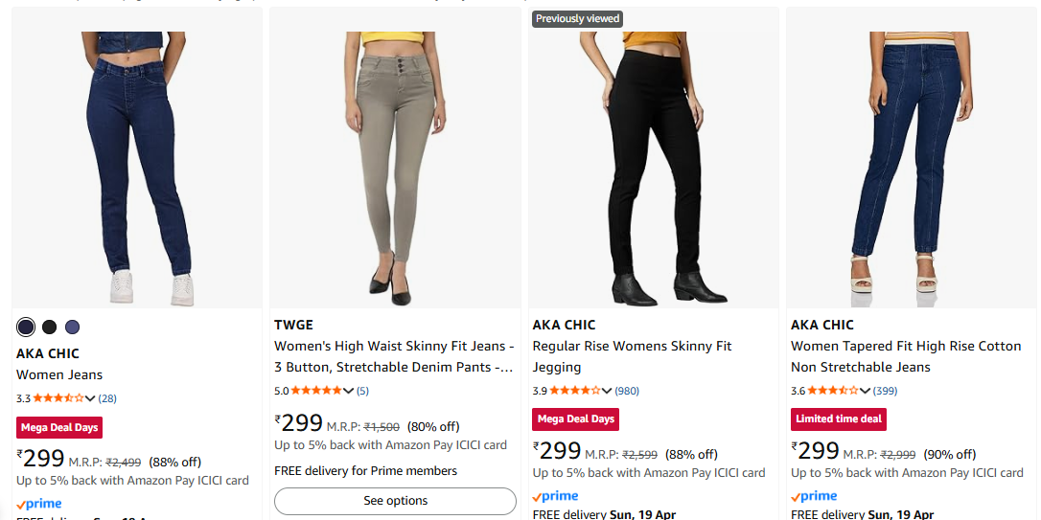Select the dark navy color swatch
The height and width of the screenshot is (520, 1041).
pos(26,328)
